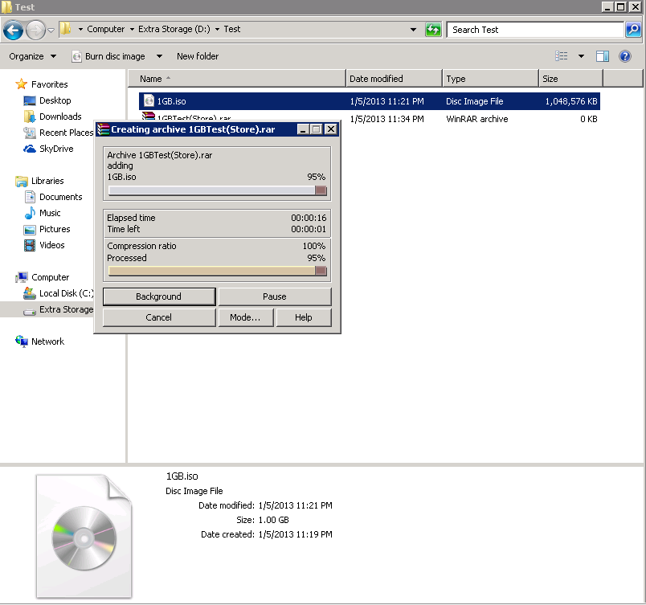
Task: Close the Creating archive dialog
Action: click(330, 129)
